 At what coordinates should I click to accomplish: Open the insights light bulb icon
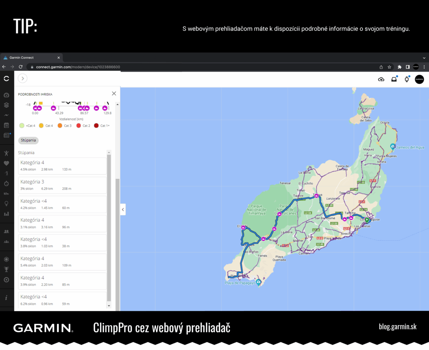point(6,203)
